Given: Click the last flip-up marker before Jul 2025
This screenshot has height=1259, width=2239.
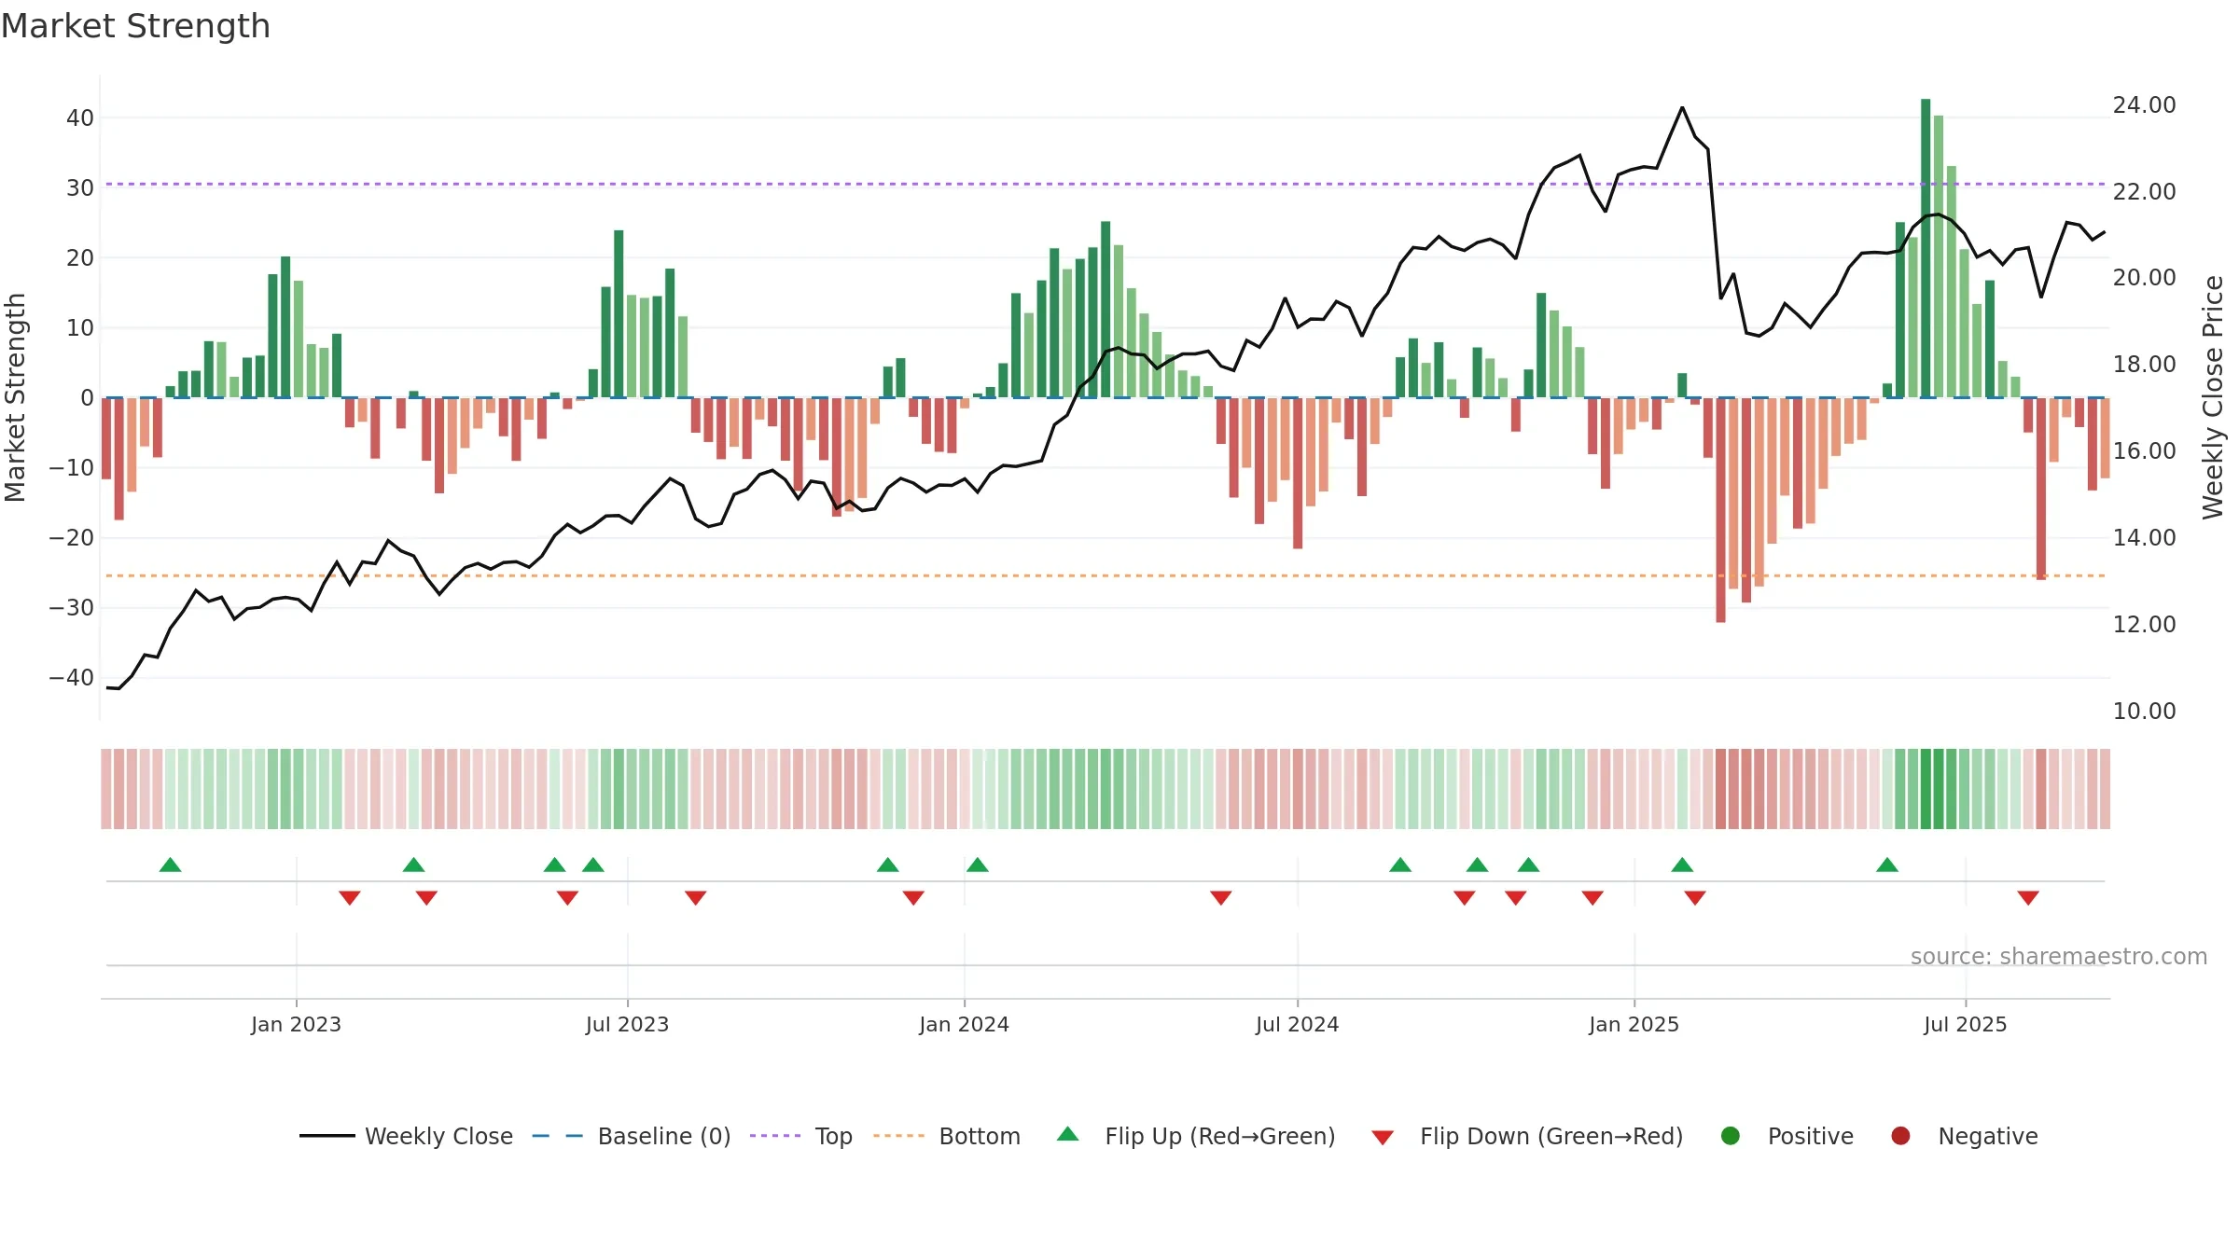Looking at the screenshot, I should pos(1887,865).
